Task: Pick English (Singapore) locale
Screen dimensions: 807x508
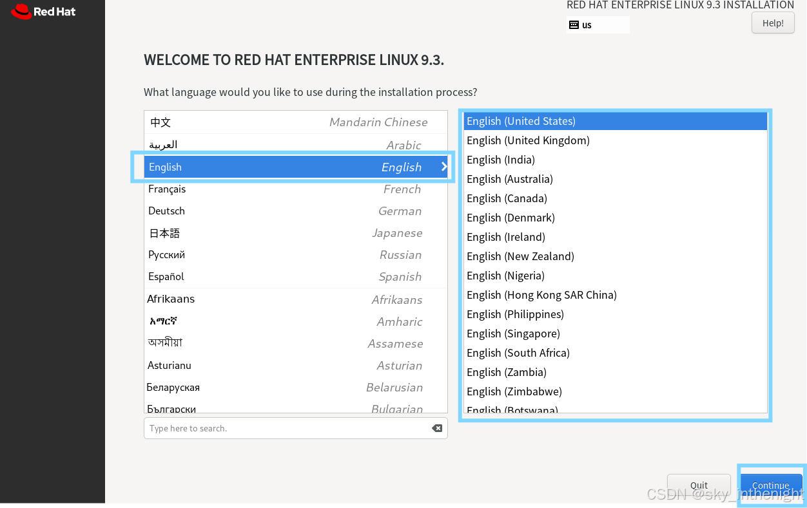Action: tap(616, 334)
